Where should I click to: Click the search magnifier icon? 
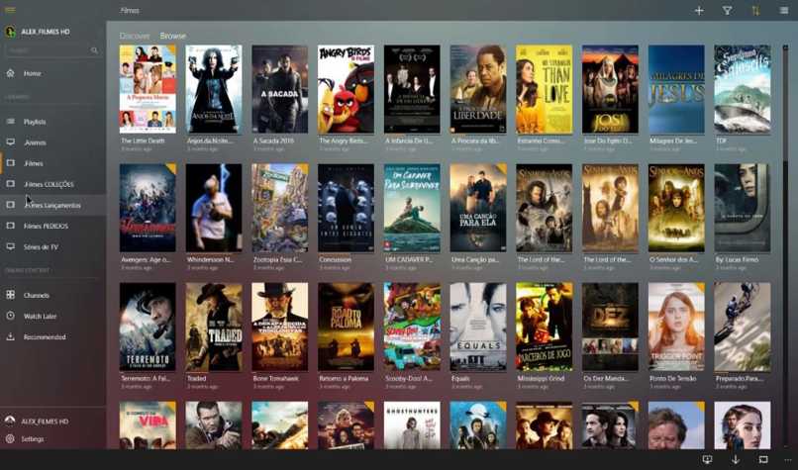click(x=94, y=50)
